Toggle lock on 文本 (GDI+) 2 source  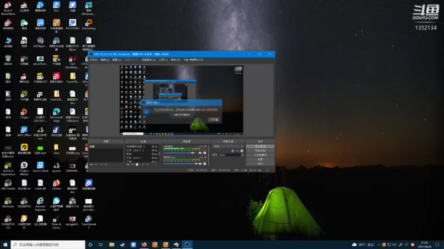coord(156,150)
